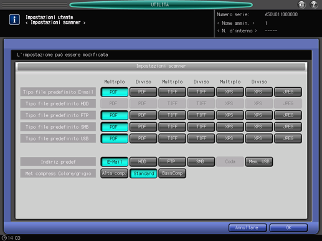Click the clock icon in status bar

(x=4, y=238)
